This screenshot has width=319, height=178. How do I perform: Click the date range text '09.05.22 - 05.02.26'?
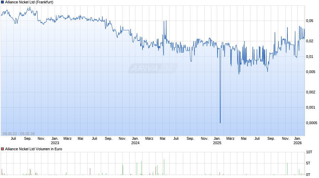(x=19, y=134)
